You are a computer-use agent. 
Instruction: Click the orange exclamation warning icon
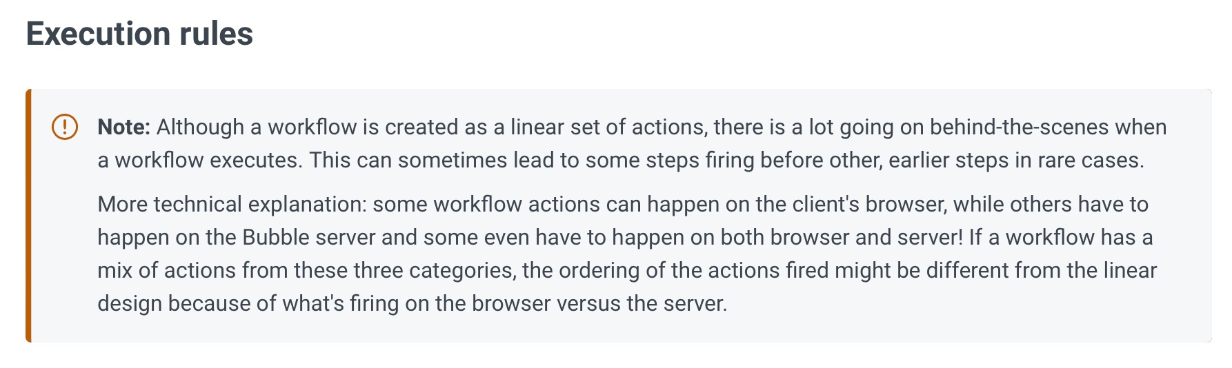point(65,127)
